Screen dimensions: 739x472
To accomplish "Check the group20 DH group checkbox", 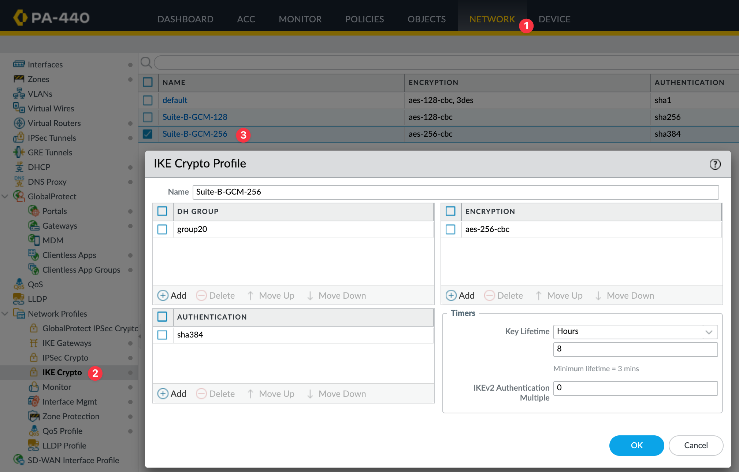I will coord(162,229).
